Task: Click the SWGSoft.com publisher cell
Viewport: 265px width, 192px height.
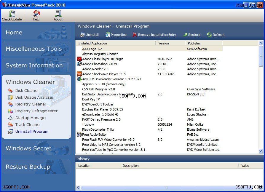Action: click(197, 49)
